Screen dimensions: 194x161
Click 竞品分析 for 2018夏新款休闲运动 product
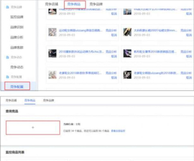pos(111,52)
